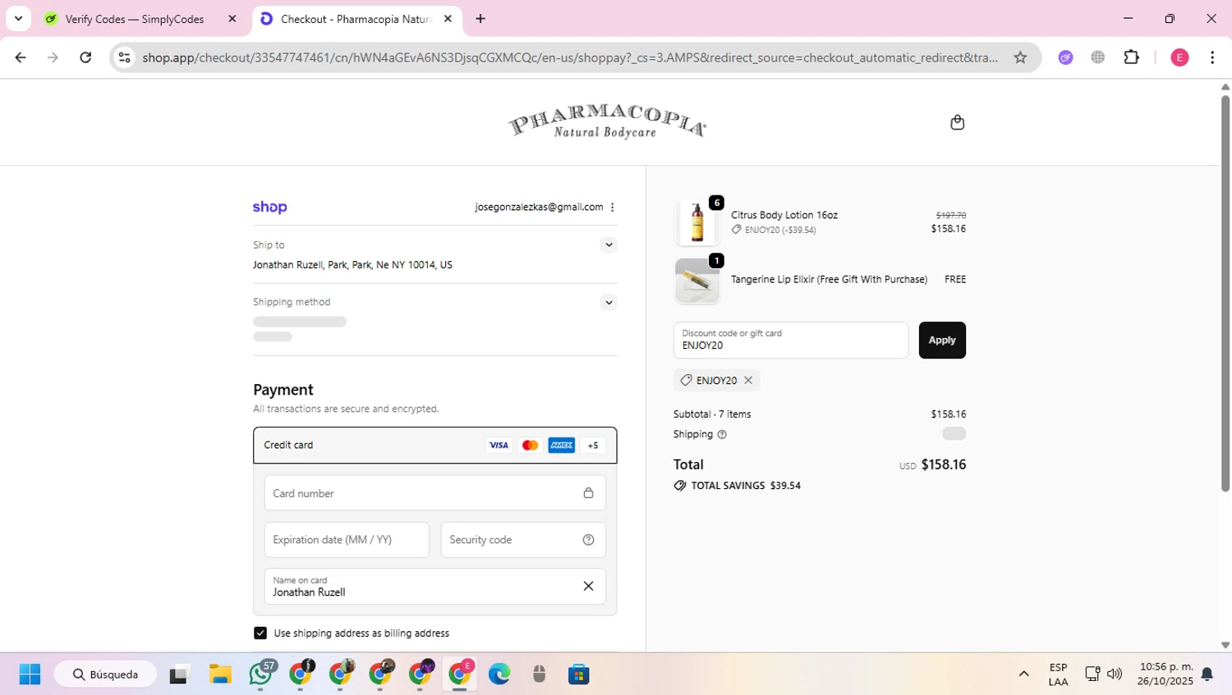Open the notifications bell icon
Viewport: 1232px width, 695px height.
[1207, 674]
